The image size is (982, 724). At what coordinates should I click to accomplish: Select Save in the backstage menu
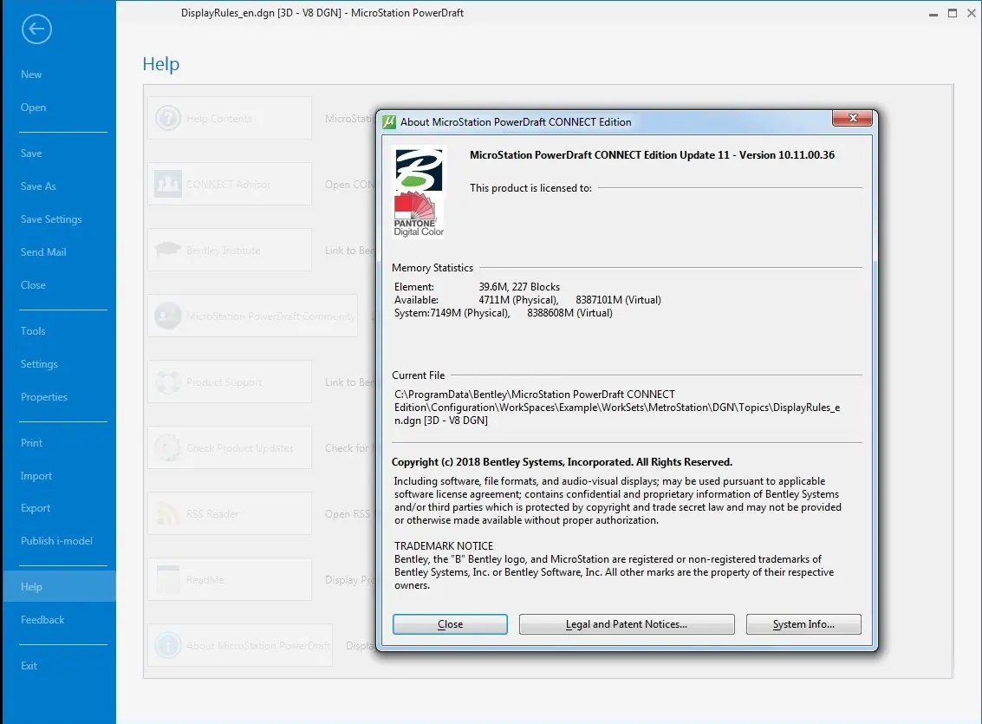click(31, 153)
